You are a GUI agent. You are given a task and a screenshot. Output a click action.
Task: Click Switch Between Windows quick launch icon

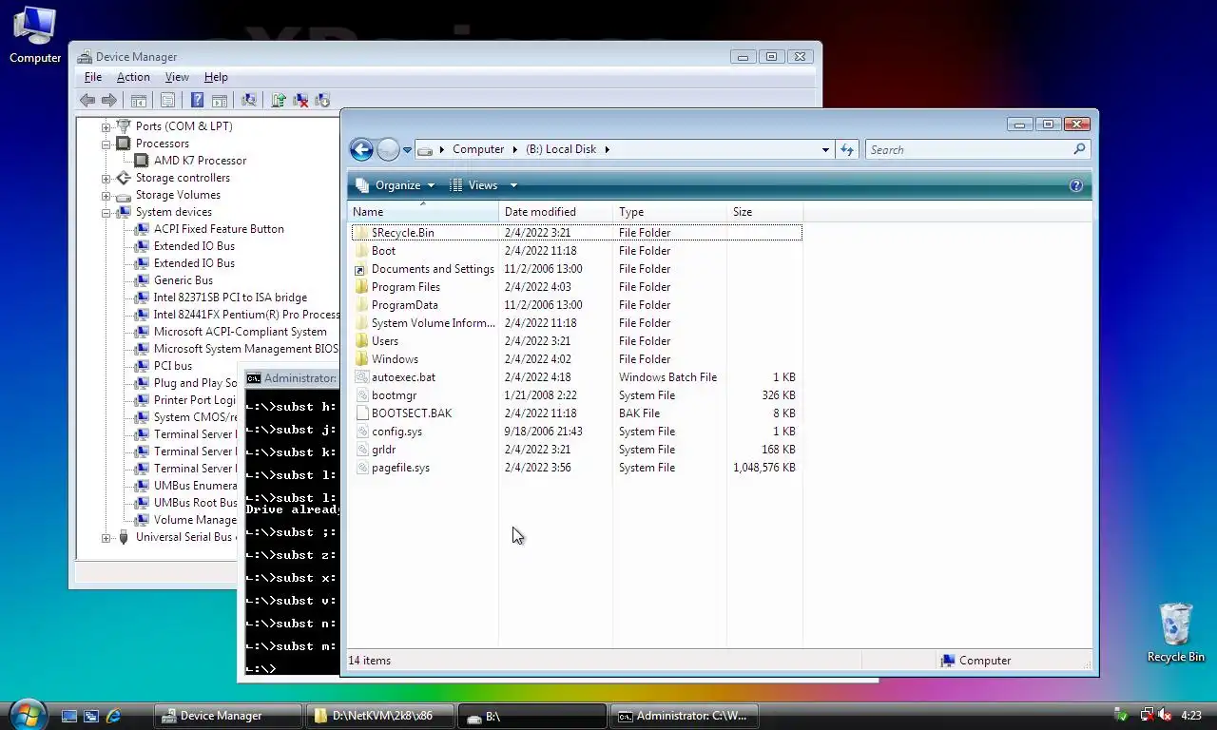coord(91,716)
